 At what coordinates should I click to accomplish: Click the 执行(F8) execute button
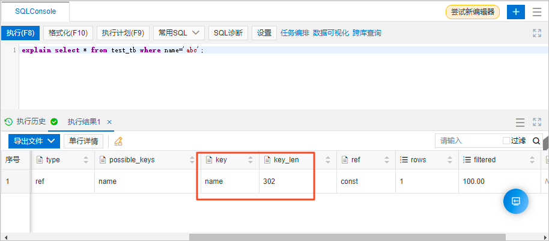(20, 33)
